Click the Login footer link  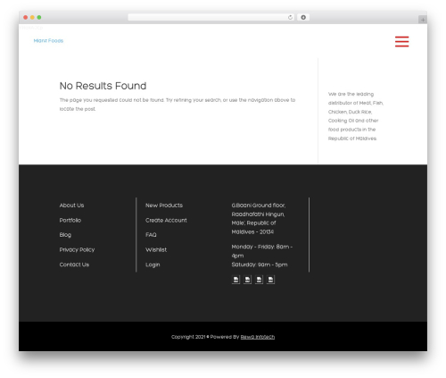153,265
